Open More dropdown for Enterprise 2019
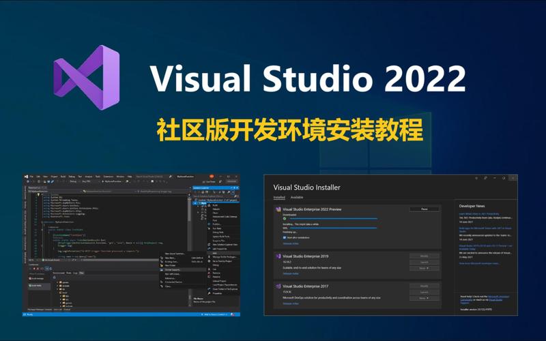Image resolution: width=546 pixels, height=341 pixels. (424, 268)
